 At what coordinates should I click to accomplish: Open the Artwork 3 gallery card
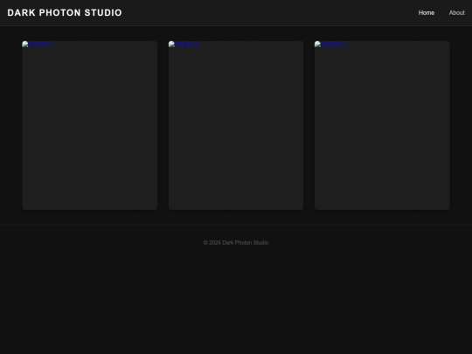tap(382, 125)
